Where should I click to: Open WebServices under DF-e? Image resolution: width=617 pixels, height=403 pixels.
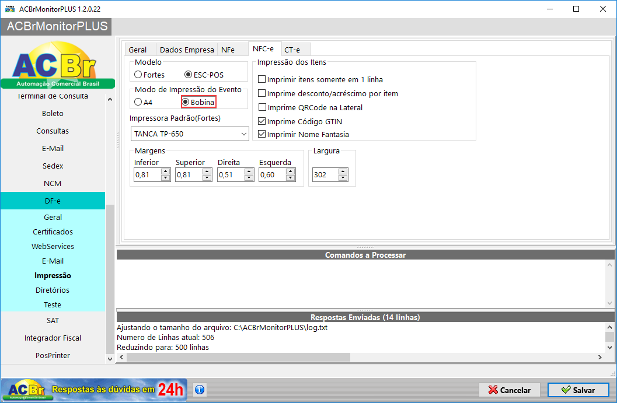[53, 246]
